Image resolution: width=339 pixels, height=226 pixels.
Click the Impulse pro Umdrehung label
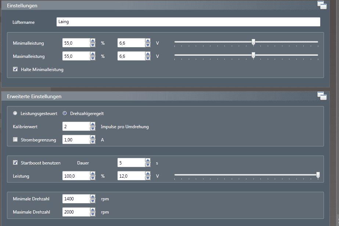point(125,127)
